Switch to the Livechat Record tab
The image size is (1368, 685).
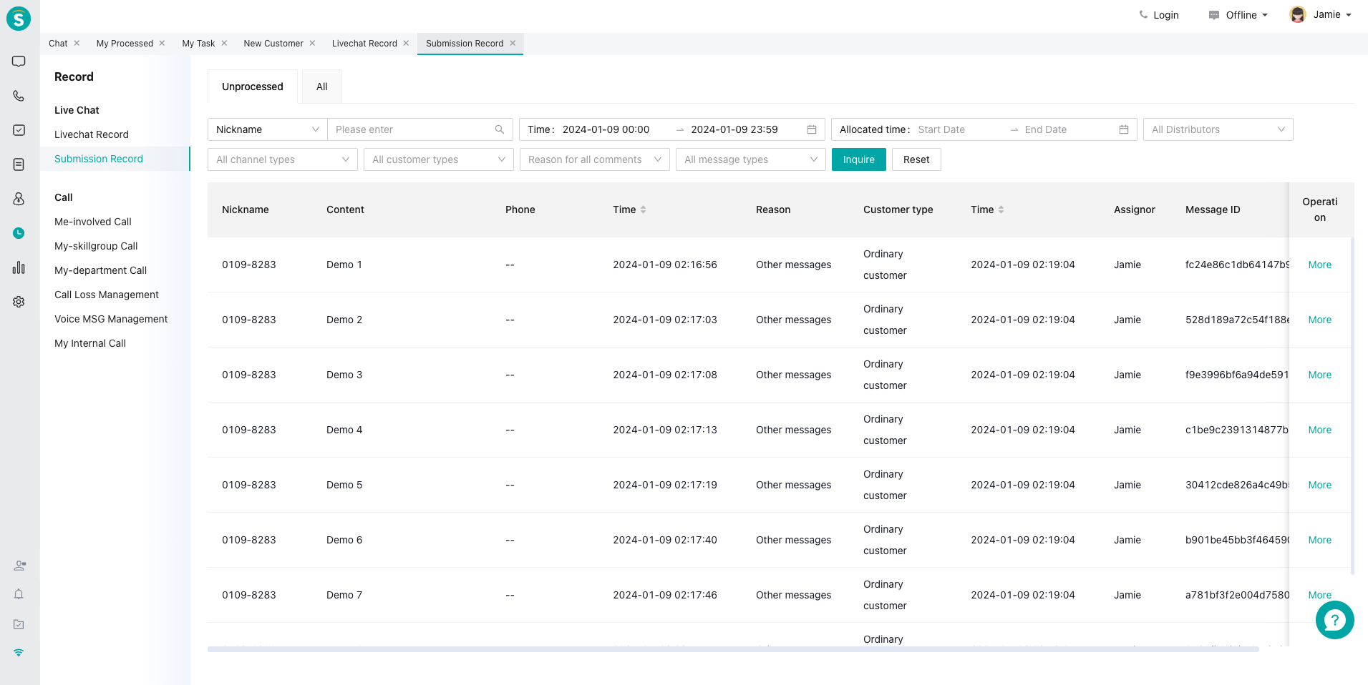tap(364, 43)
